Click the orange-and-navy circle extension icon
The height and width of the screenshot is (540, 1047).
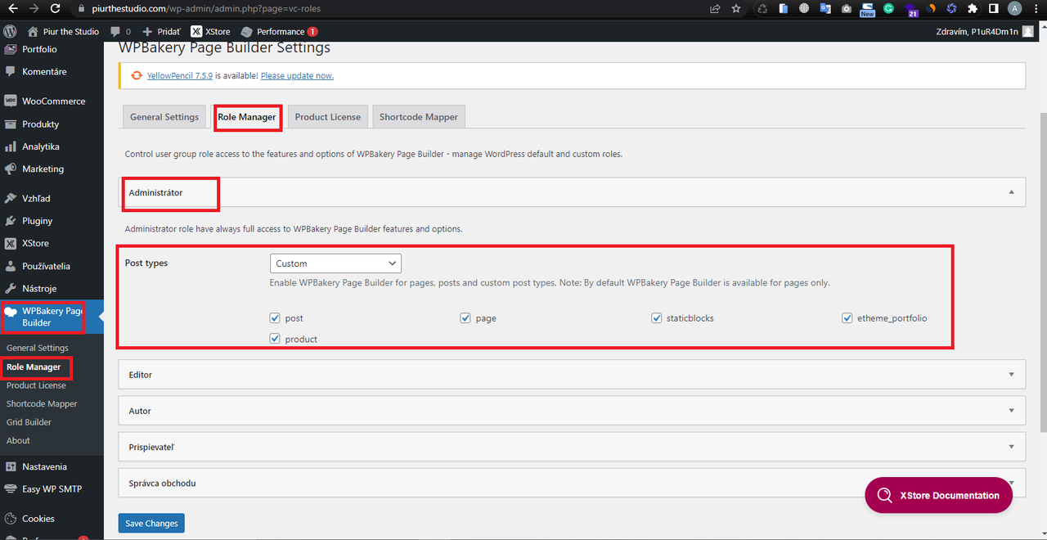pyautogui.click(x=931, y=8)
